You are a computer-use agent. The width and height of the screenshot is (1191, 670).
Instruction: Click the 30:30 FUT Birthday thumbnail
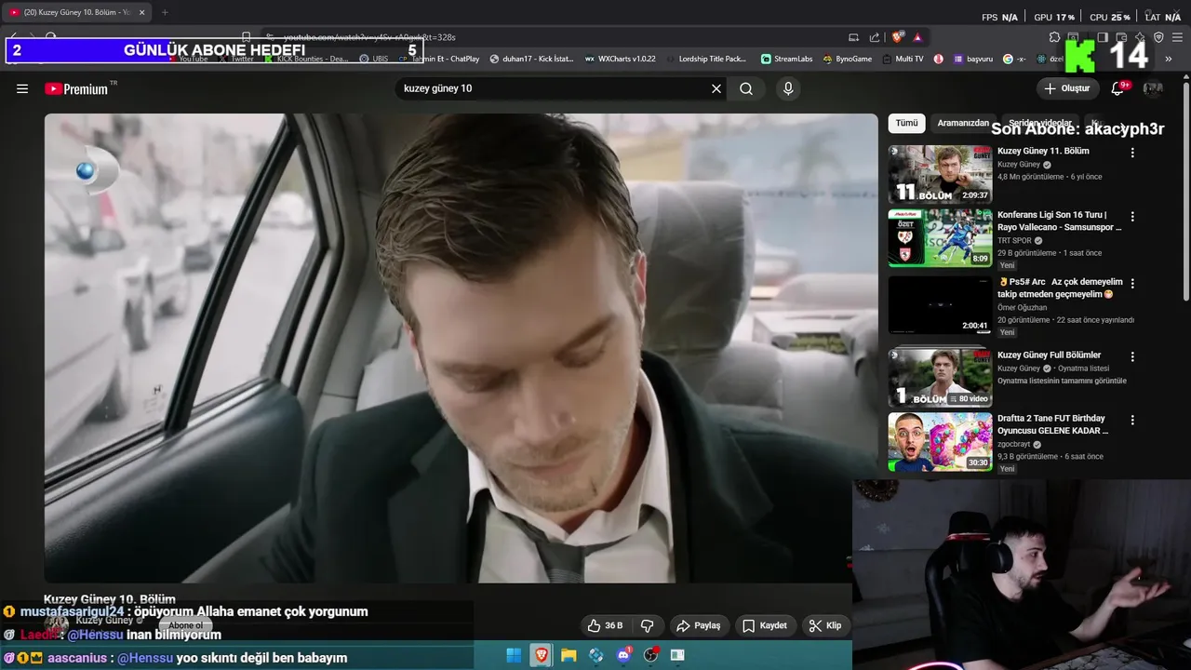point(940,441)
